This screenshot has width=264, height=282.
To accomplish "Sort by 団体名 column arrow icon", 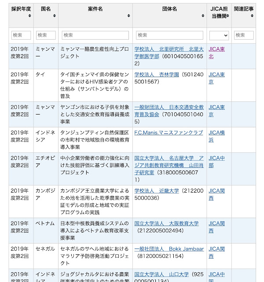I will (203, 16).
